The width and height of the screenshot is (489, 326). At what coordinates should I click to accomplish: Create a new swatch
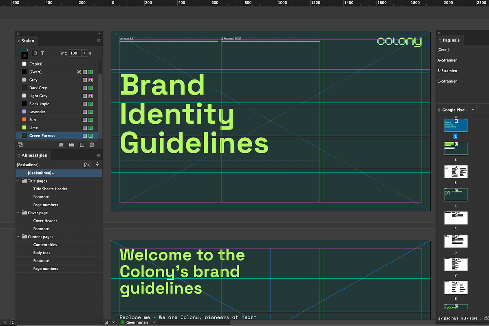[82, 144]
